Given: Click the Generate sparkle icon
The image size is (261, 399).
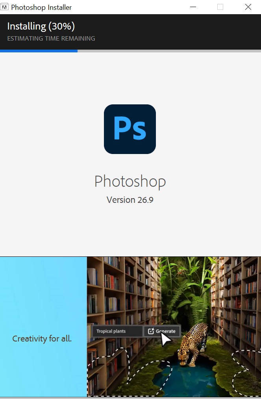Looking at the screenshot, I should tap(151, 331).
